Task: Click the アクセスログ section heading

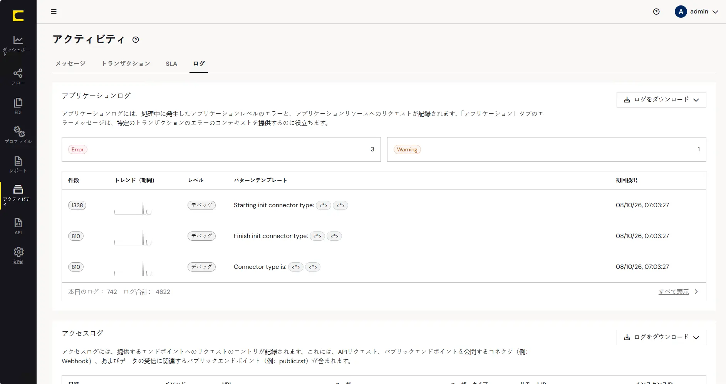Action: pos(82,333)
